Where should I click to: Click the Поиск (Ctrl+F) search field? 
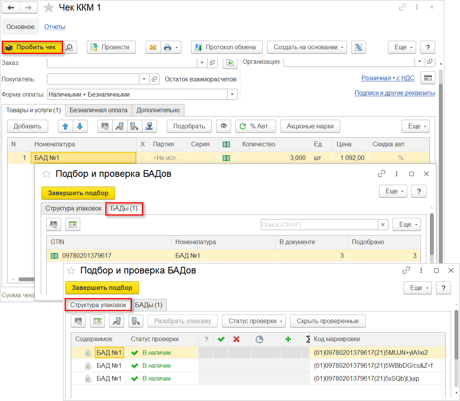coord(319,225)
